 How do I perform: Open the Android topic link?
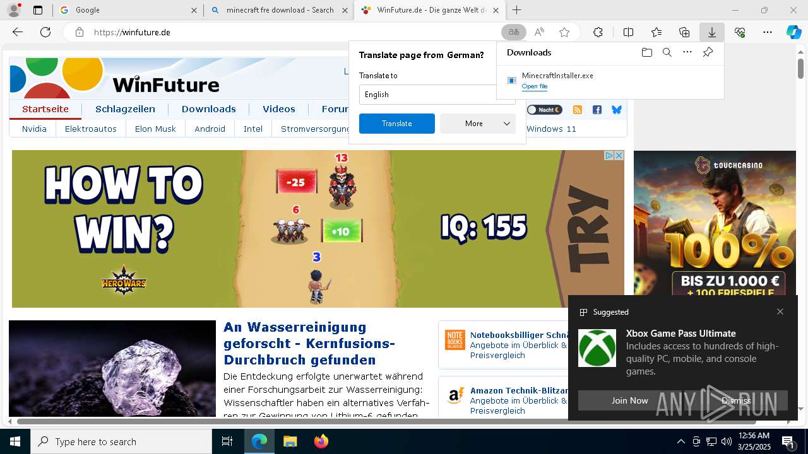coord(210,129)
